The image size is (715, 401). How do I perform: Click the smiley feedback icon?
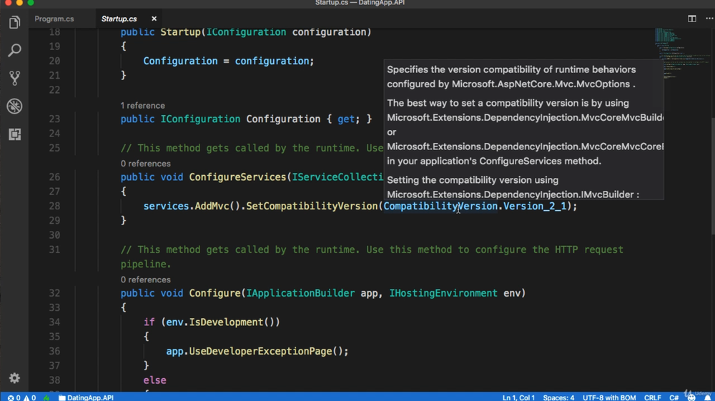[691, 397]
